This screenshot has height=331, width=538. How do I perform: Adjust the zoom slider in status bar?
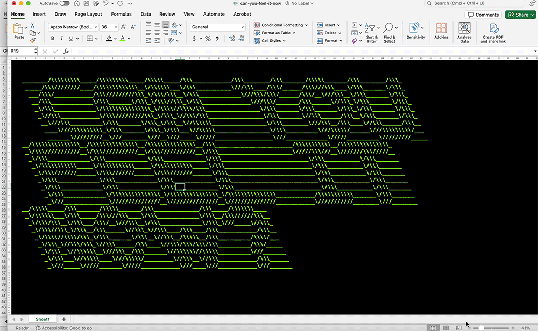click(x=482, y=328)
